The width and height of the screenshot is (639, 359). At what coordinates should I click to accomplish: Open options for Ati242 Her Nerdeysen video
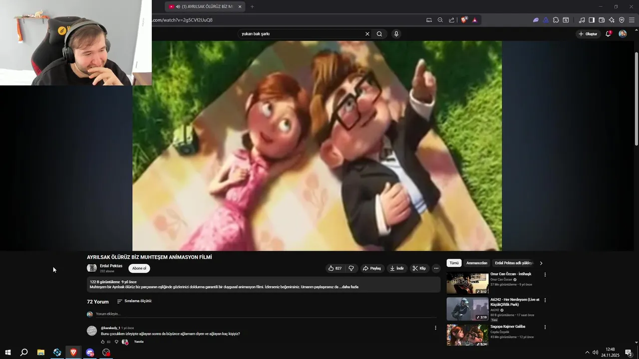[545, 300]
